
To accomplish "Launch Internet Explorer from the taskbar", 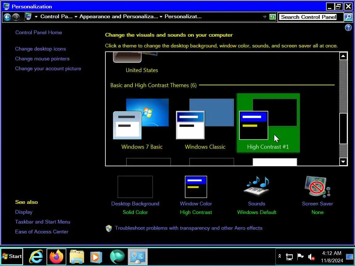I will [36, 257].
